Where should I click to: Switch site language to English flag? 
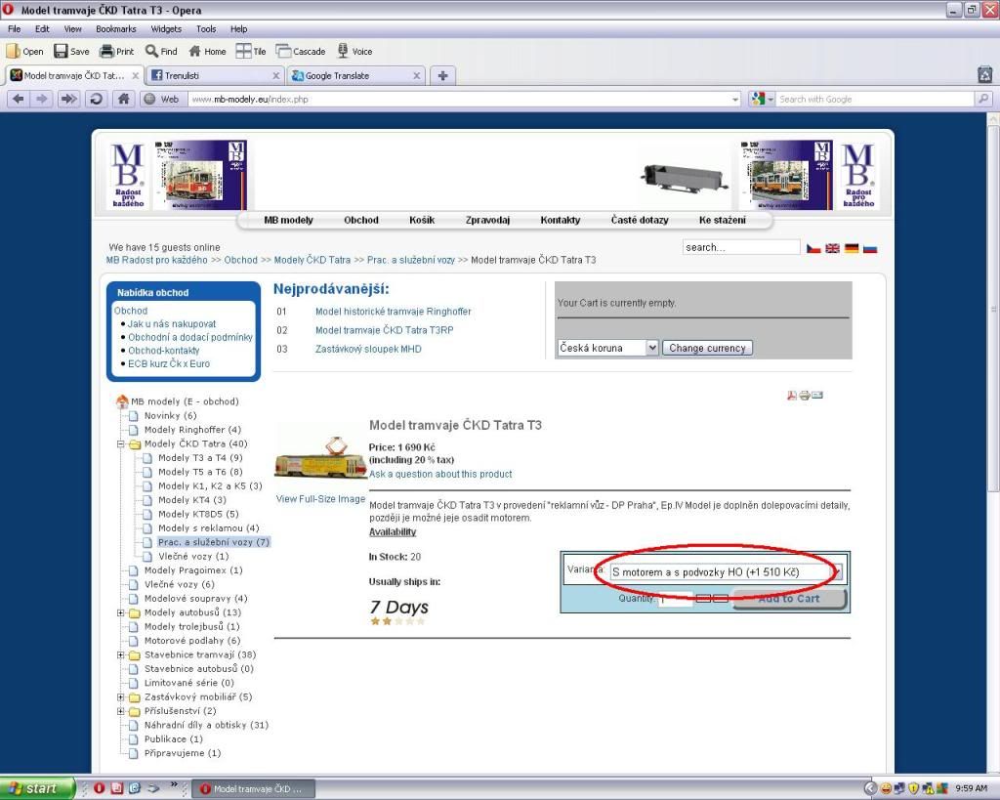(832, 248)
